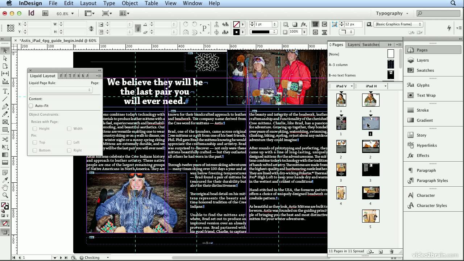The image size is (464, 261).
Task: Select the A-3 column master page
Action: click(361, 65)
